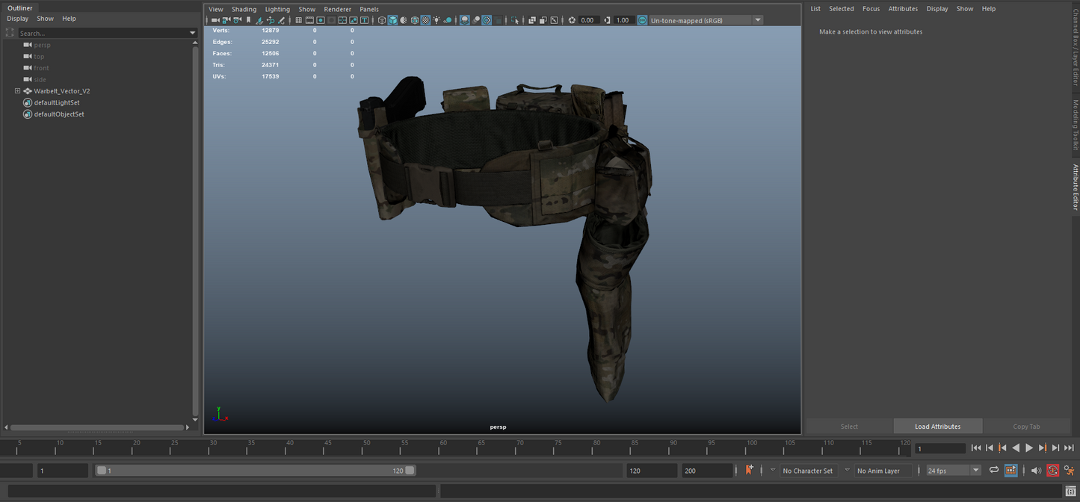The image size is (1080, 502).
Task: Toggle loop playback mode
Action: point(993,471)
